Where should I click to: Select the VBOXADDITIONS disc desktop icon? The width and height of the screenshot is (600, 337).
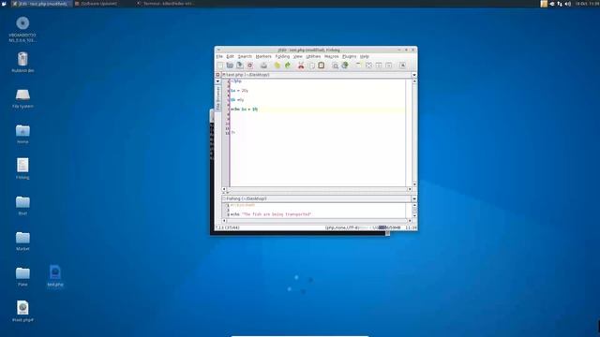click(x=22, y=29)
